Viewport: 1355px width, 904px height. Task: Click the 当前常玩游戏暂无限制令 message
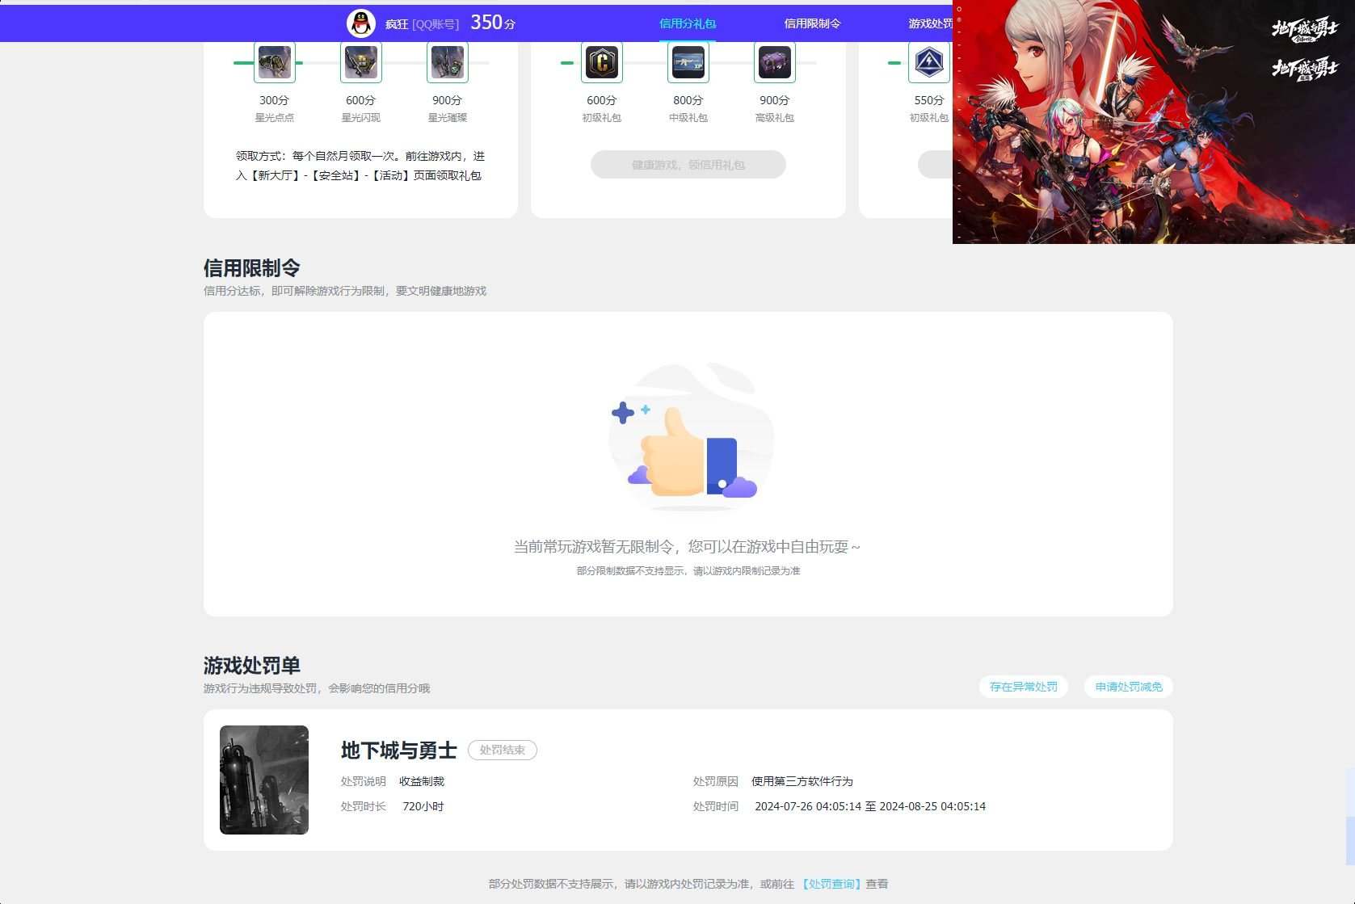(x=688, y=547)
